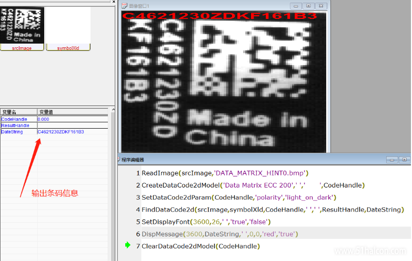Select the ResultHandle variable row
This screenshot has height=261, width=412.
pyautogui.click(x=54, y=126)
